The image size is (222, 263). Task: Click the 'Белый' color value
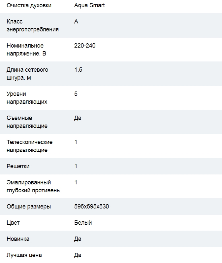tap(83, 223)
